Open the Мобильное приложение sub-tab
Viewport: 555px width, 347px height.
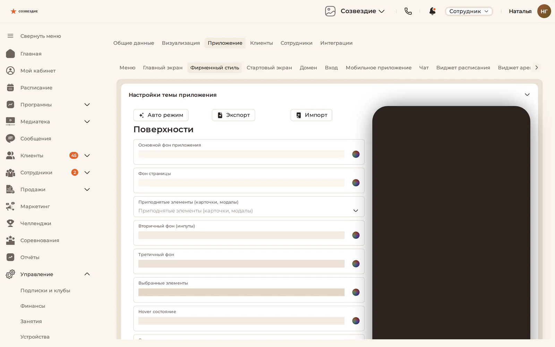[378, 68]
